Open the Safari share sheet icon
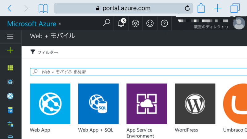The width and height of the screenshot is (247, 139). [x=201, y=8]
